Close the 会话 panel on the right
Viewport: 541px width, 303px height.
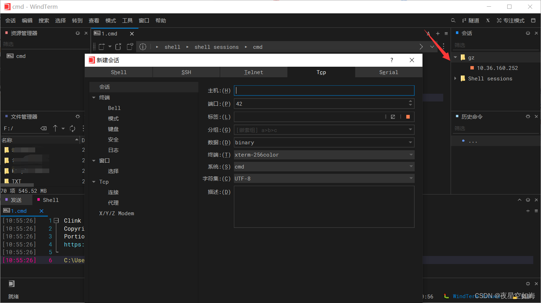point(536,33)
